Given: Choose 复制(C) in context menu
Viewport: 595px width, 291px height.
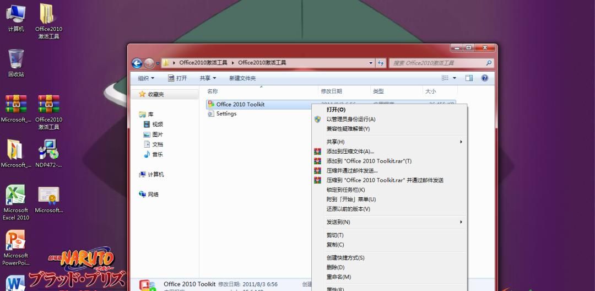Looking at the screenshot, I should (x=390, y=245).
